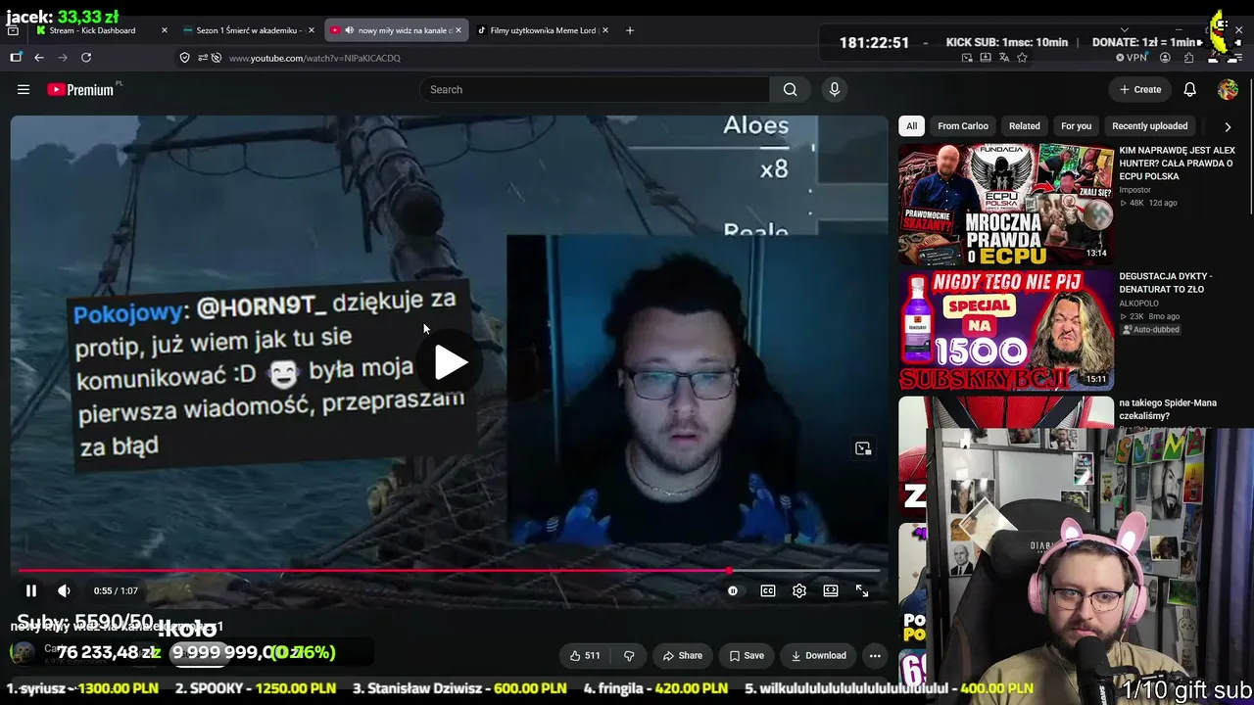The height and width of the screenshot is (705, 1254).
Task: Switch to Sezon 1 Śmierć w akademiku tab
Action: (247, 30)
